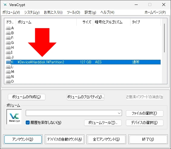Click the N: drive icon
Viewport: 171px width, 149px height.
8,77
